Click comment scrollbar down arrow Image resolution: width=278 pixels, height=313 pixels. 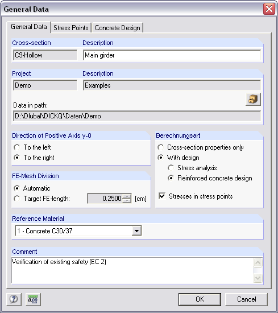click(258, 278)
